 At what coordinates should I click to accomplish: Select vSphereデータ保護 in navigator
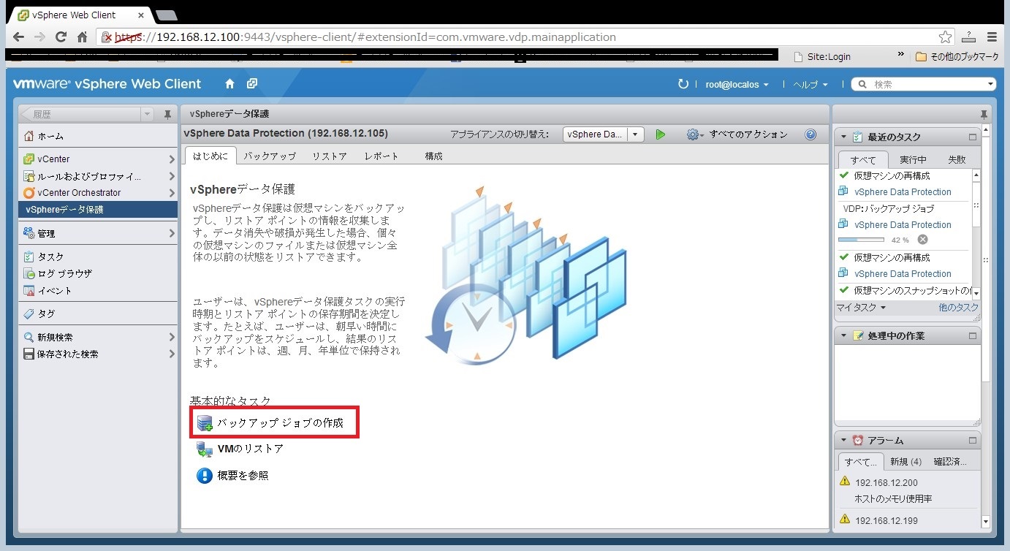98,210
